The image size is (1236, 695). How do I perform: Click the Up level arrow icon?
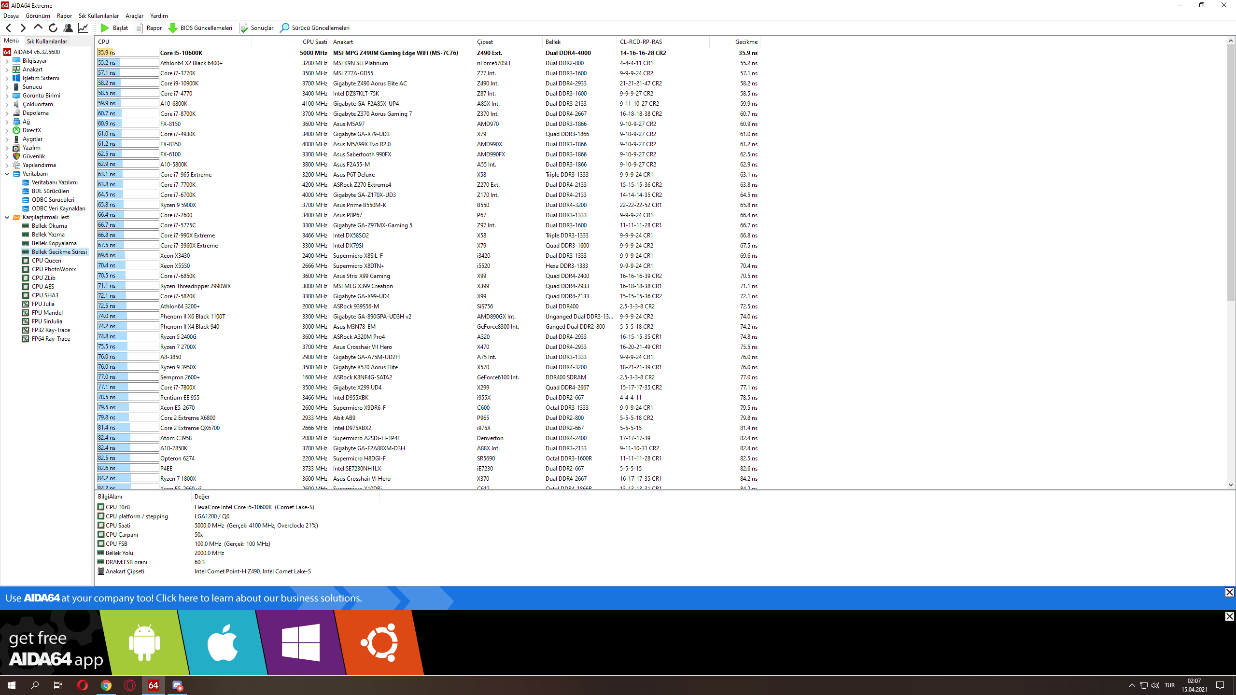click(38, 28)
